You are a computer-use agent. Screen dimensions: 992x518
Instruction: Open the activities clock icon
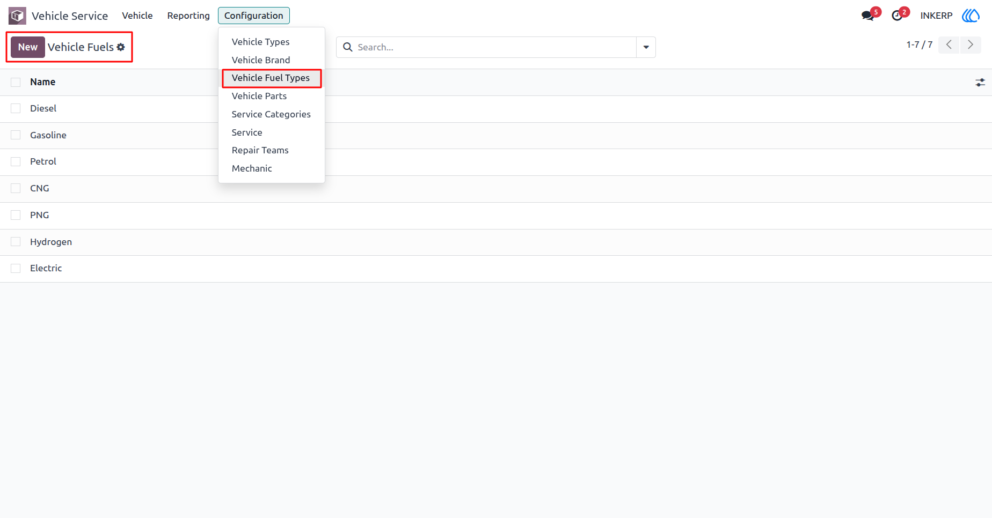point(897,16)
